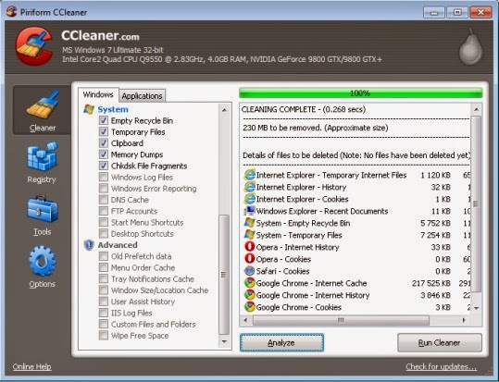Click the 217 525 KB size value
This screenshot has width=499, height=382.
(430, 283)
